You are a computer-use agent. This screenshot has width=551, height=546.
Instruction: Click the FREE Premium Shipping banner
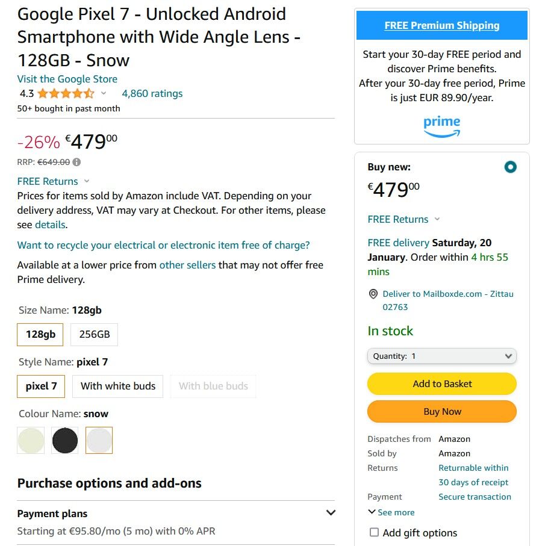pos(441,25)
